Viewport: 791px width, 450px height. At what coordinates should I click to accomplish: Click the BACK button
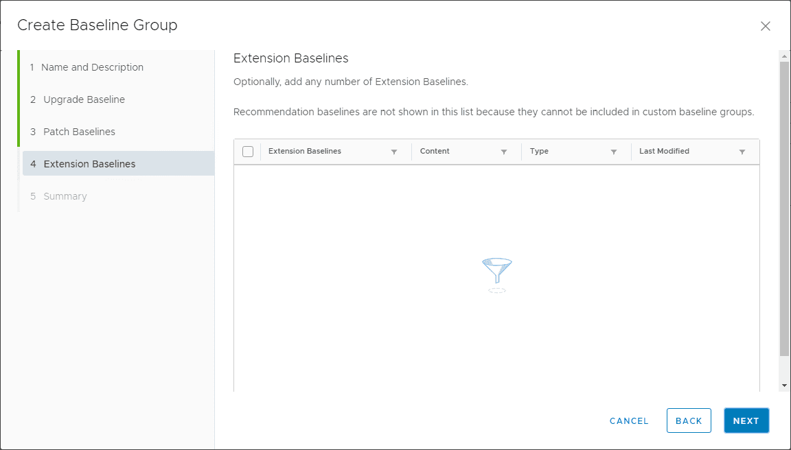click(x=689, y=421)
